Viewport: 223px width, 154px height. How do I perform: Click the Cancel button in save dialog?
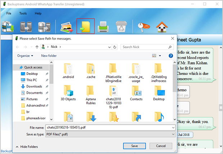161,146
